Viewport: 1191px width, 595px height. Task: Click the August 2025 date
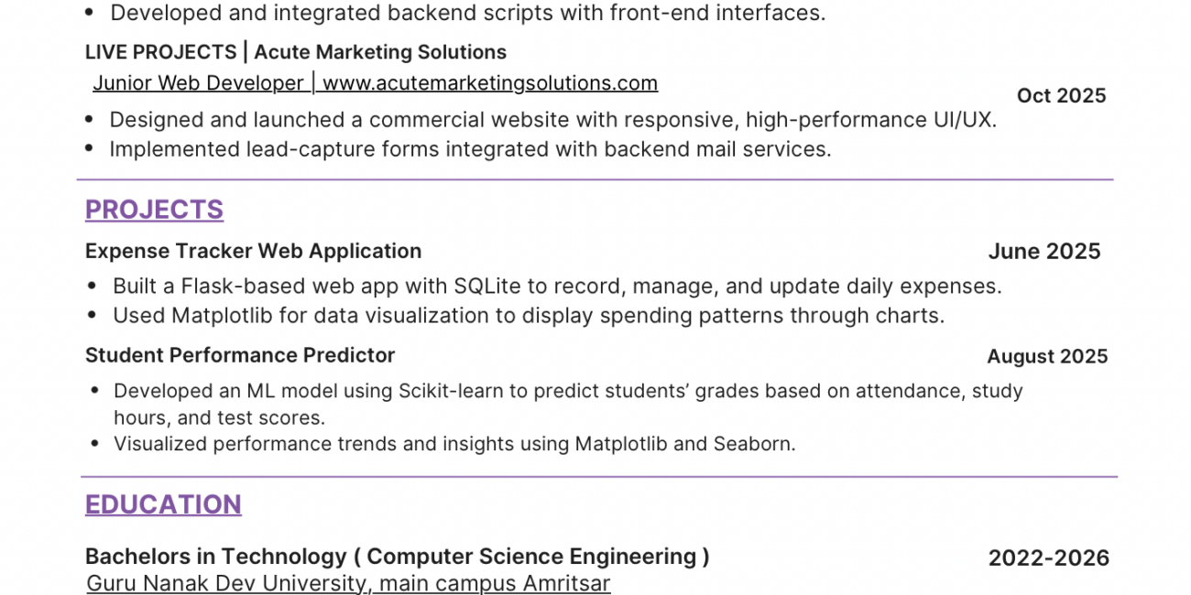pos(1047,356)
